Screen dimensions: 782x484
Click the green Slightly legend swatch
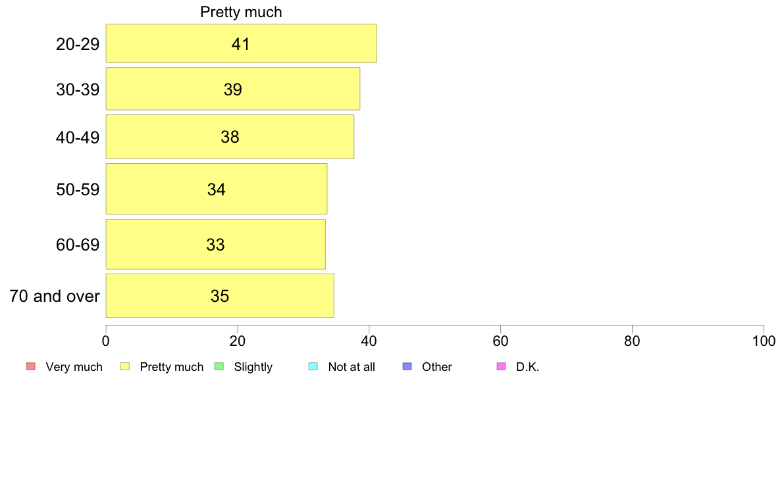(x=219, y=366)
